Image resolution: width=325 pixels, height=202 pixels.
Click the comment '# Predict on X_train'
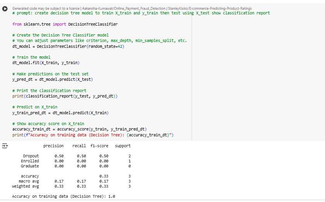35,107
